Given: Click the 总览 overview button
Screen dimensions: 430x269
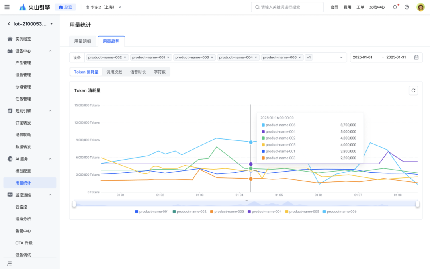Looking at the screenshot, I should pos(65,7).
